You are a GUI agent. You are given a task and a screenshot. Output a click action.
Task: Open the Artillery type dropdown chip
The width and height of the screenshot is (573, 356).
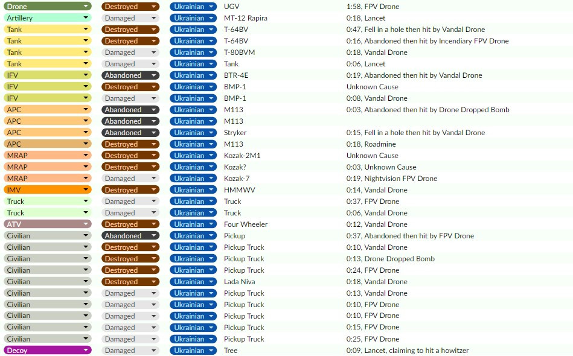pos(48,18)
